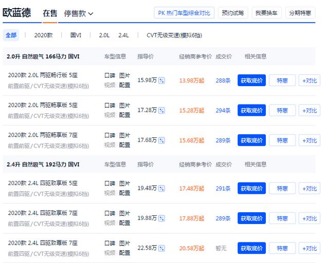This screenshot has width=329, height=263.
Task: Click dealer price 20.58万起
Action: (x=192, y=248)
